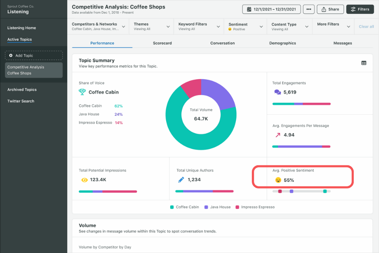Click the Filters button
The width and height of the screenshot is (379, 253).
(x=360, y=9)
